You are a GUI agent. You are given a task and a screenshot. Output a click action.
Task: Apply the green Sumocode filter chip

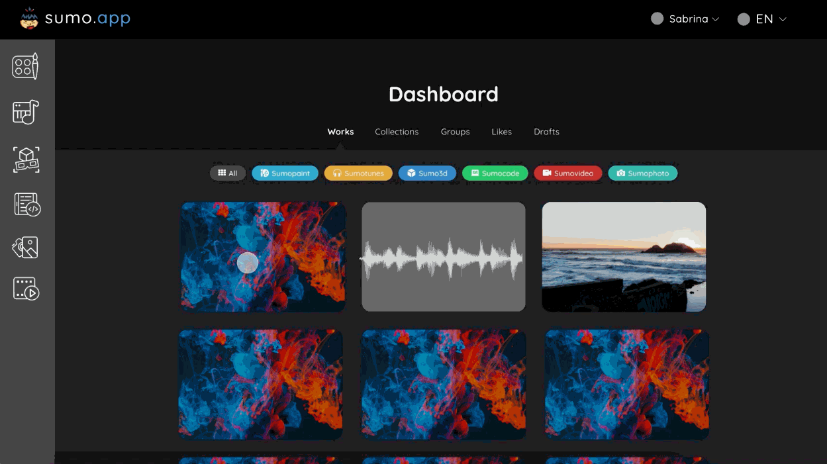pos(495,173)
